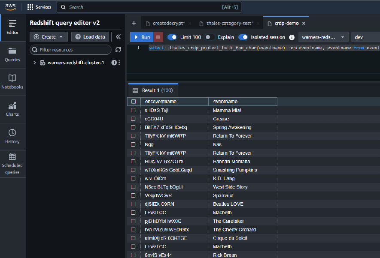Check the Beatles LOVE row checkbox
Screen dimensions: 380x258
(x=133, y=204)
